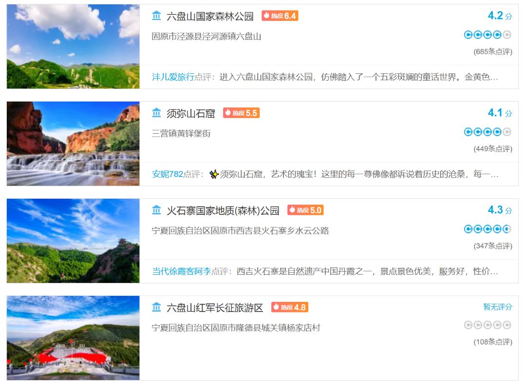The height and width of the screenshot is (383, 526).
Task: Open reviewer 安妮782's profile link
Action: click(x=168, y=174)
